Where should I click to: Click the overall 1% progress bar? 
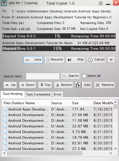(59, 36)
